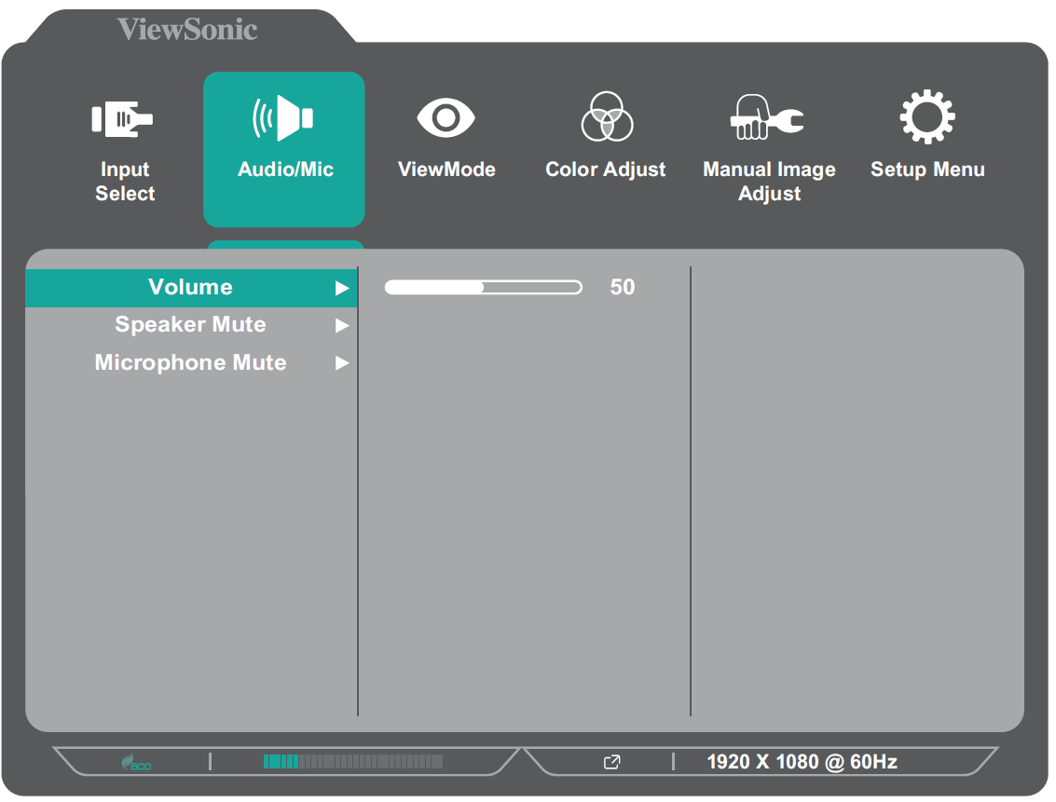The height and width of the screenshot is (802, 1056).
Task: Adjust the Volume slider bar
Action: click(x=484, y=287)
